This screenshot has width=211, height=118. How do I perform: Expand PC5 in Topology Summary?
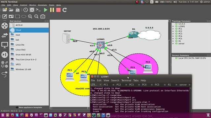click(173, 39)
